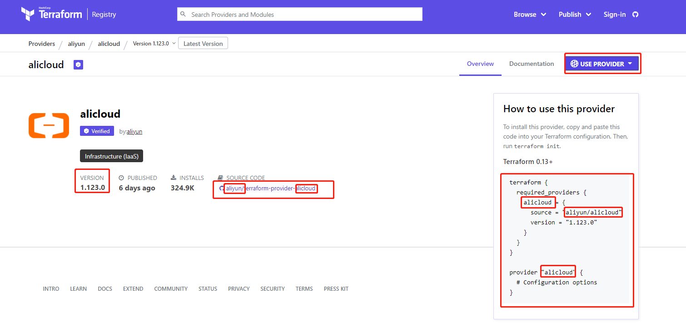This screenshot has height=328, width=686.
Task: Toggle the USE PROVIDER dropdown button
Action: click(x=602, y=64)
